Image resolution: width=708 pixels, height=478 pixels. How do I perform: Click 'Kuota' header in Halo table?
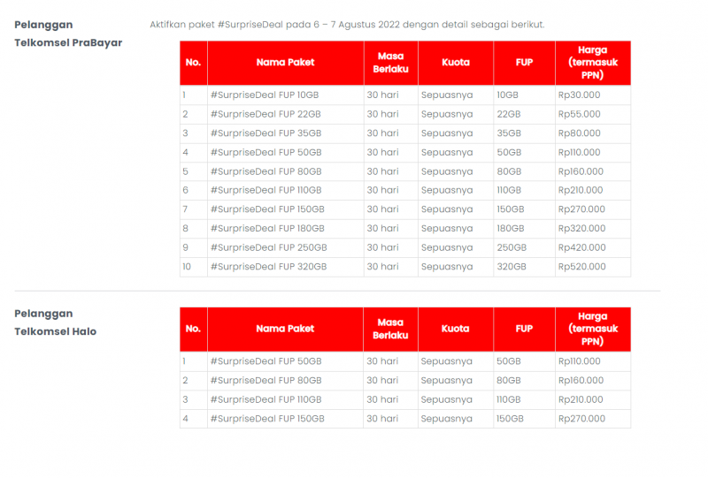[456, 329]
